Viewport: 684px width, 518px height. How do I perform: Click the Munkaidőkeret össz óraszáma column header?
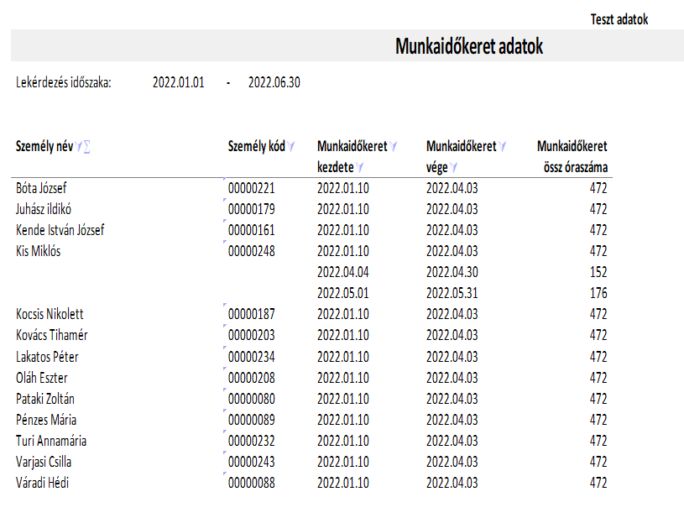click(572, 157)
